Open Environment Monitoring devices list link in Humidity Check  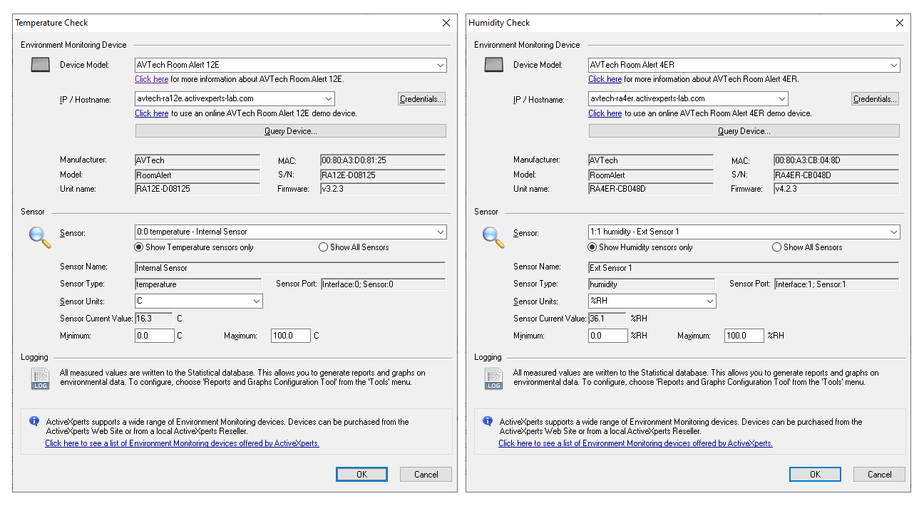coord(635,443)
